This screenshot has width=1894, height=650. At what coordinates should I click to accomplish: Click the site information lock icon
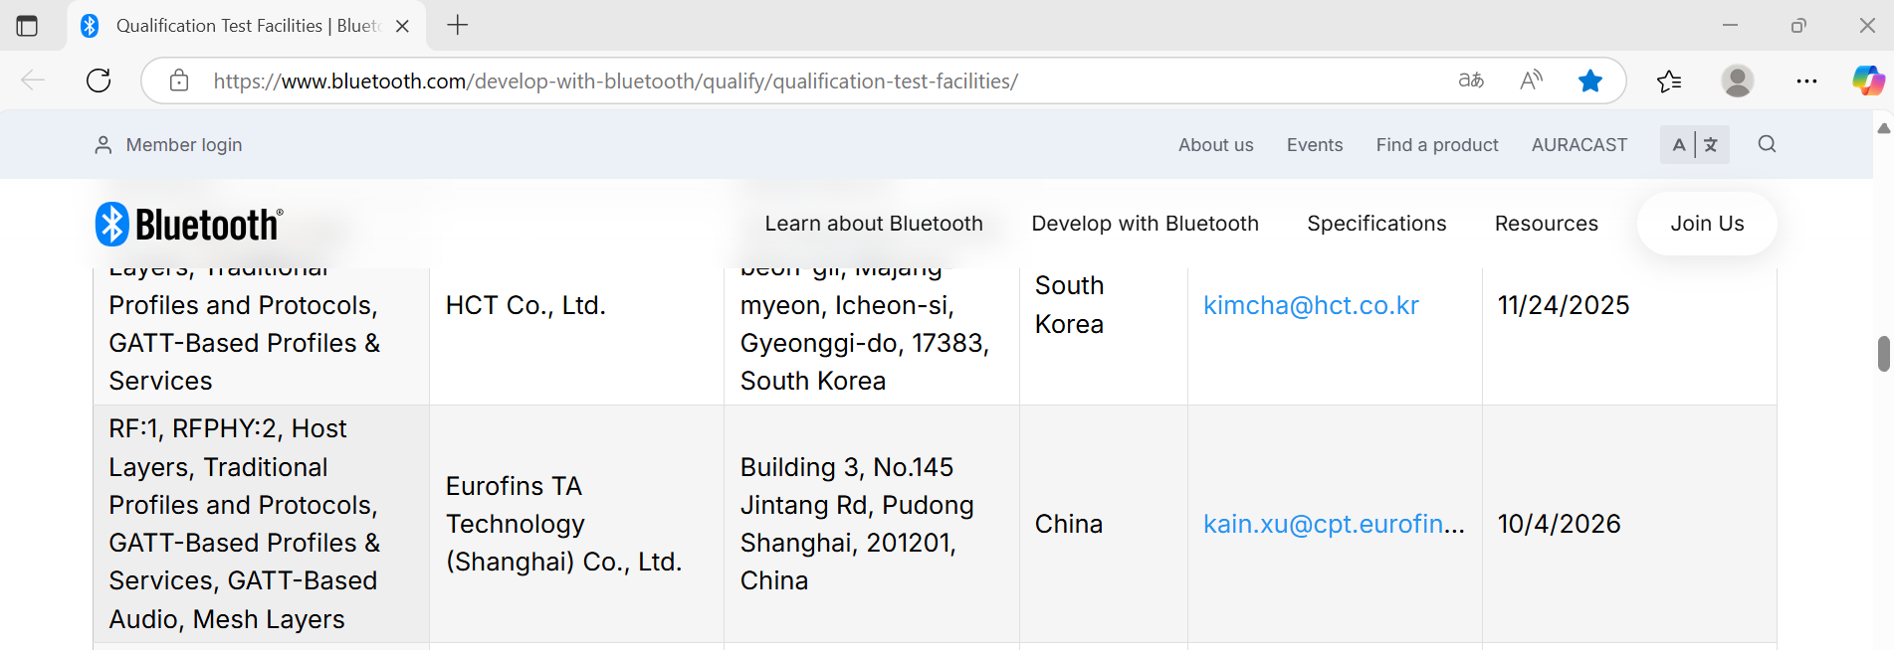click(179, 81)
